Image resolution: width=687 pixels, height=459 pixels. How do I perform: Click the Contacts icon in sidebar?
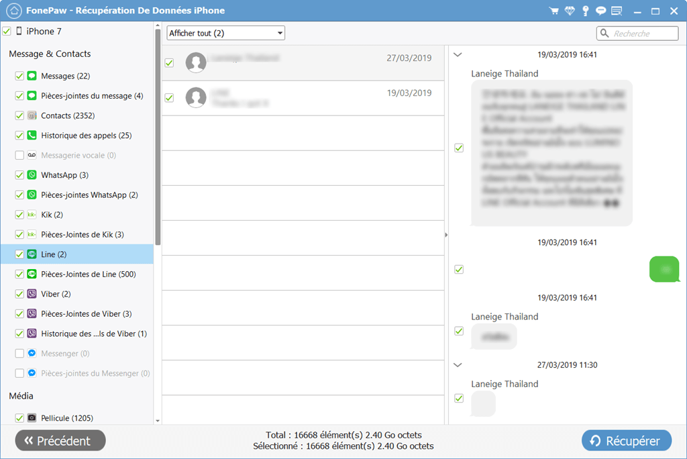(x=32, y=115)
